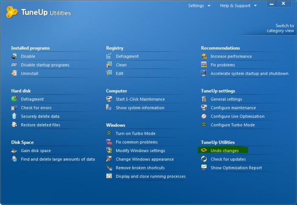Click the General settings tools icon

204,99
